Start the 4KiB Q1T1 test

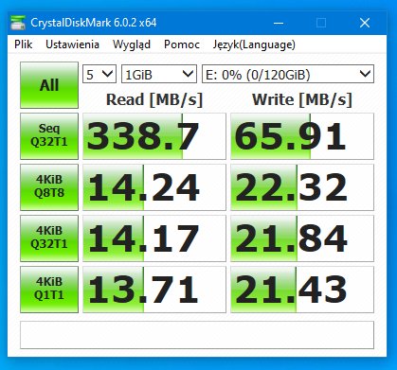tap(49, 290)
